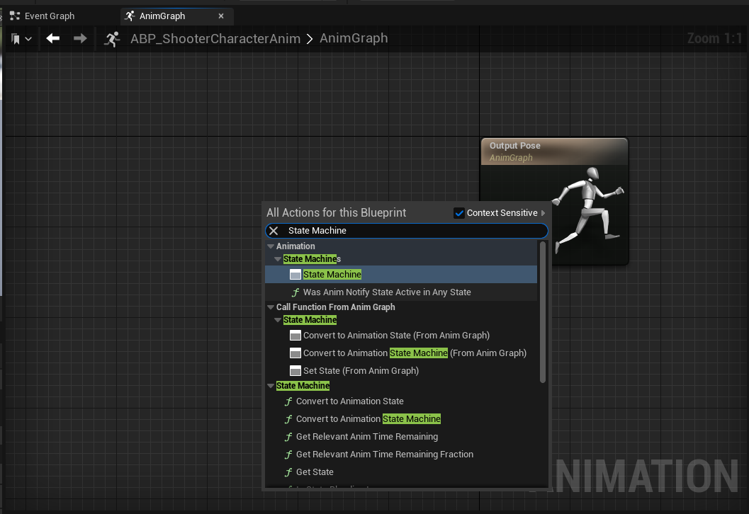Click function icon beside Was Anim Notify State
The width and height of the screenshot is (749, 514).
tap(295, 292)
